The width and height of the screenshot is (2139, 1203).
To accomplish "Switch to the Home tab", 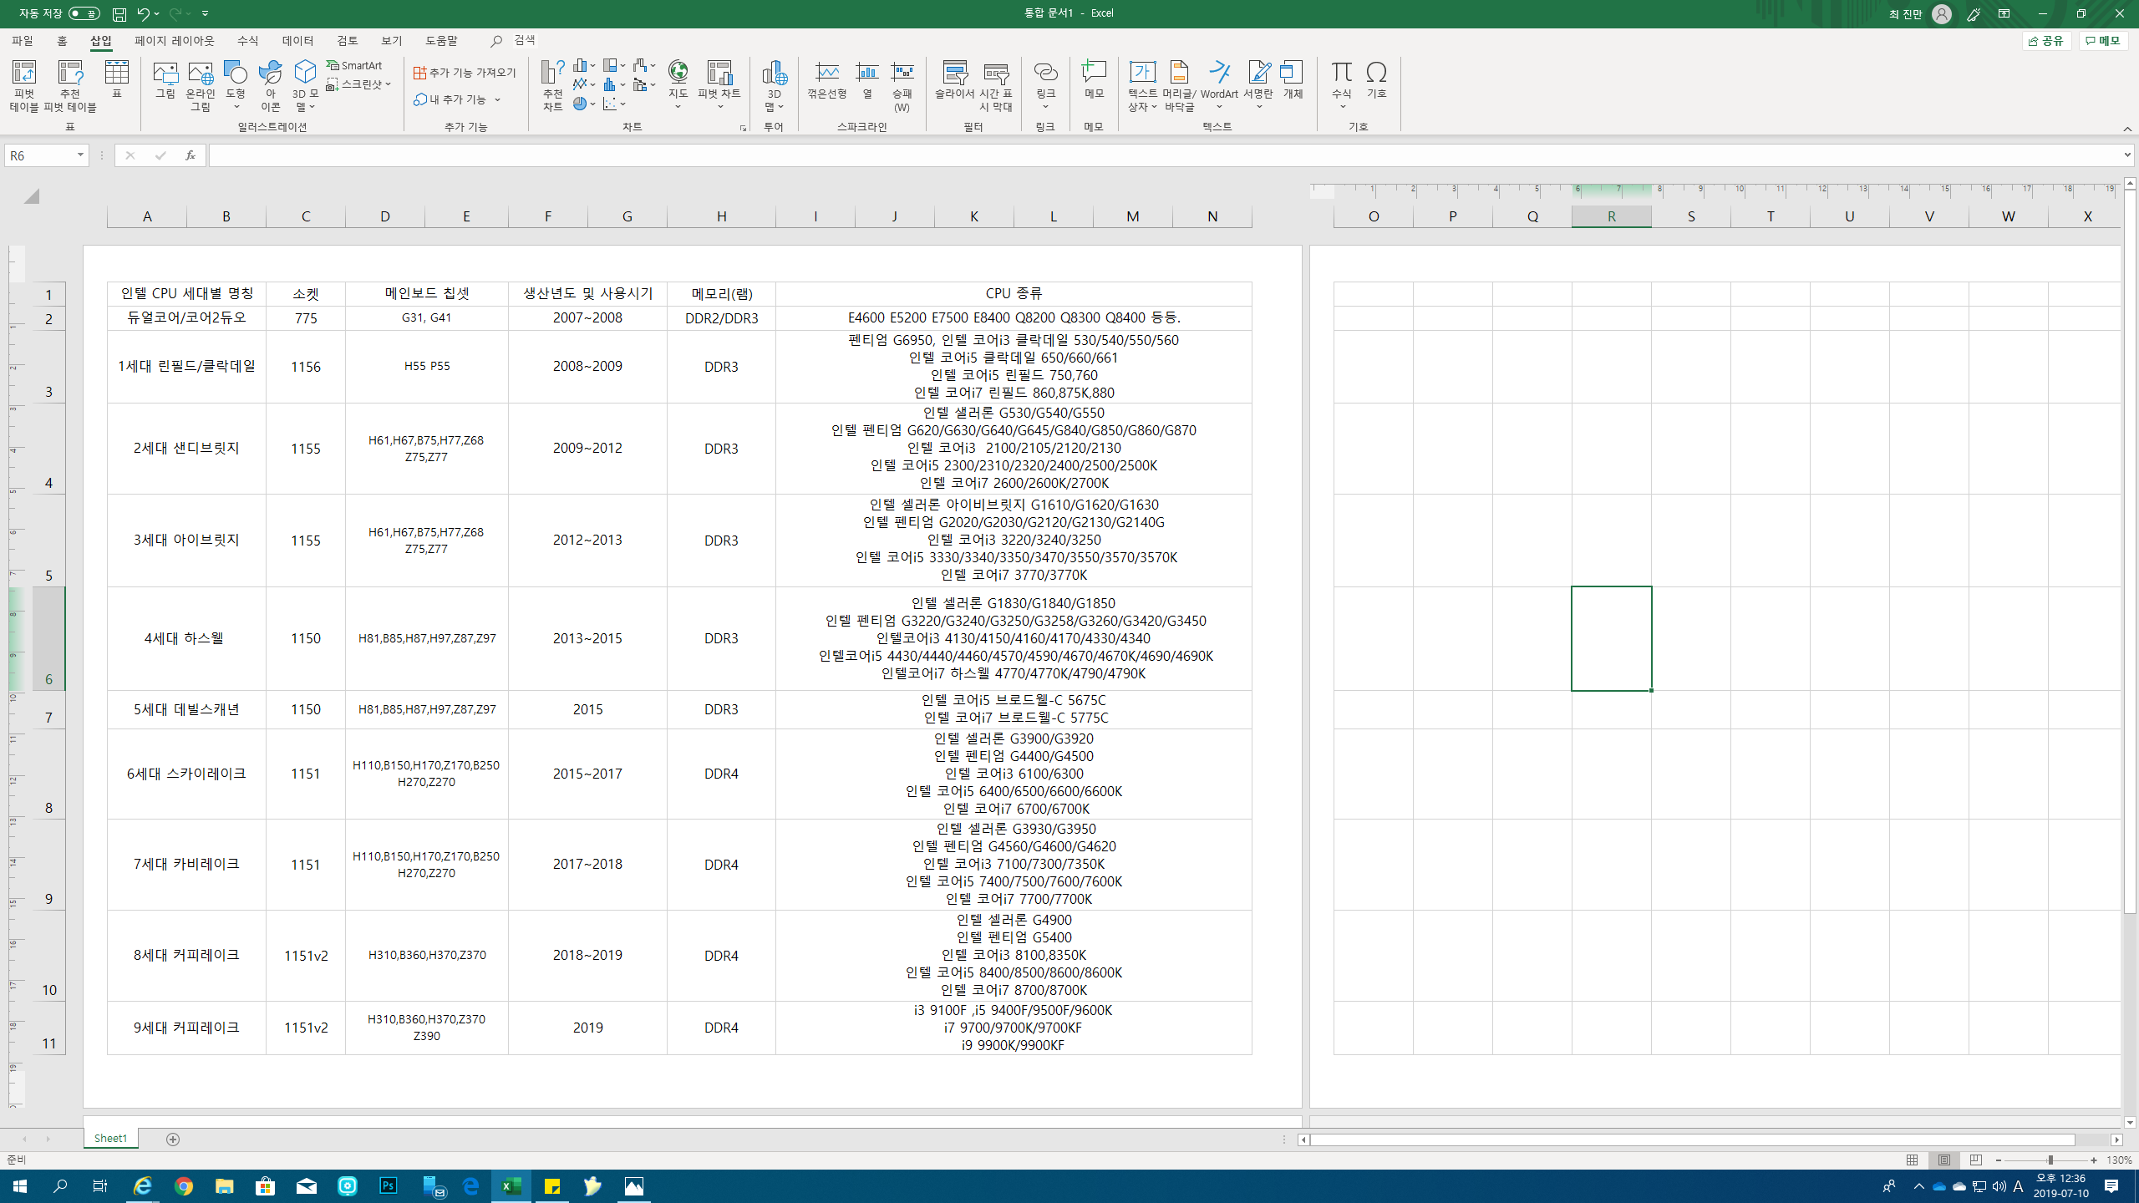I will click(62, 40).
